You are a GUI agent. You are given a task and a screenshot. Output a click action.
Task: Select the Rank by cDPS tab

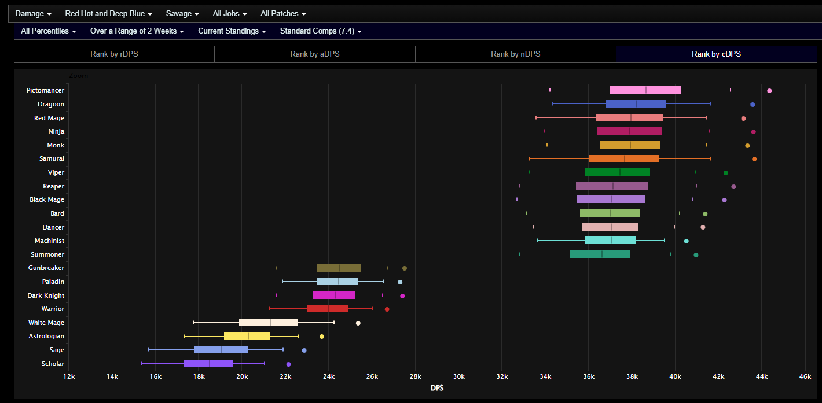pos(716,54)
